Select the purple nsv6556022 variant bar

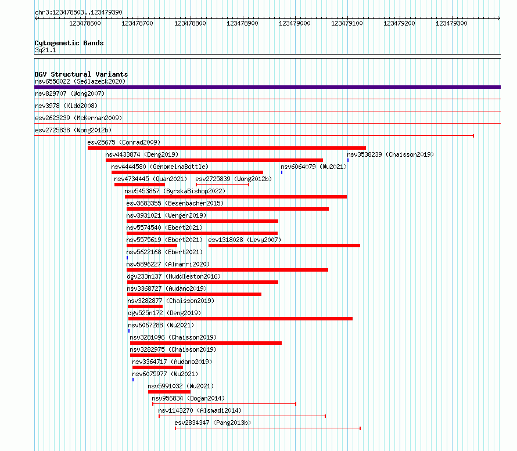[267, 87]
